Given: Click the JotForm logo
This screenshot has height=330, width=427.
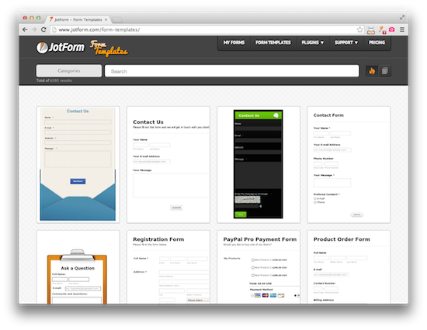Looking at the screenshot, I should (61, 47).
